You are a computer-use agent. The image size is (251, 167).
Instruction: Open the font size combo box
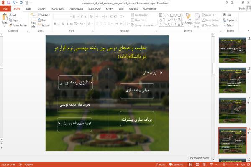76,17
